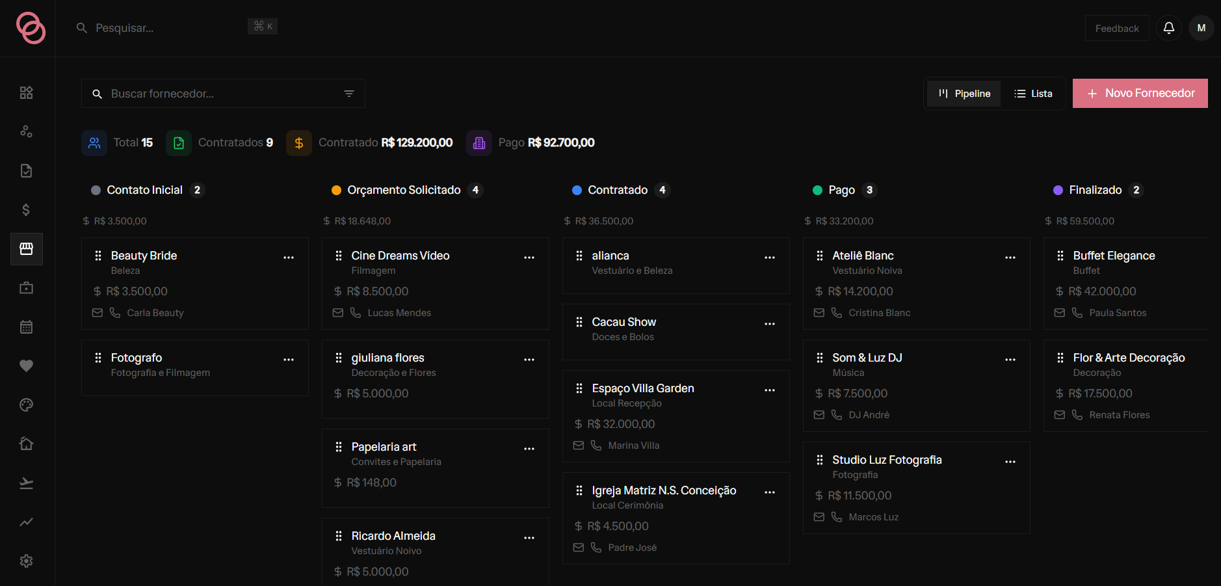Screen dimensions: 1221x586
Task: Open the dollar sign finance icon in sidebar
Action: tap(26, 209)
